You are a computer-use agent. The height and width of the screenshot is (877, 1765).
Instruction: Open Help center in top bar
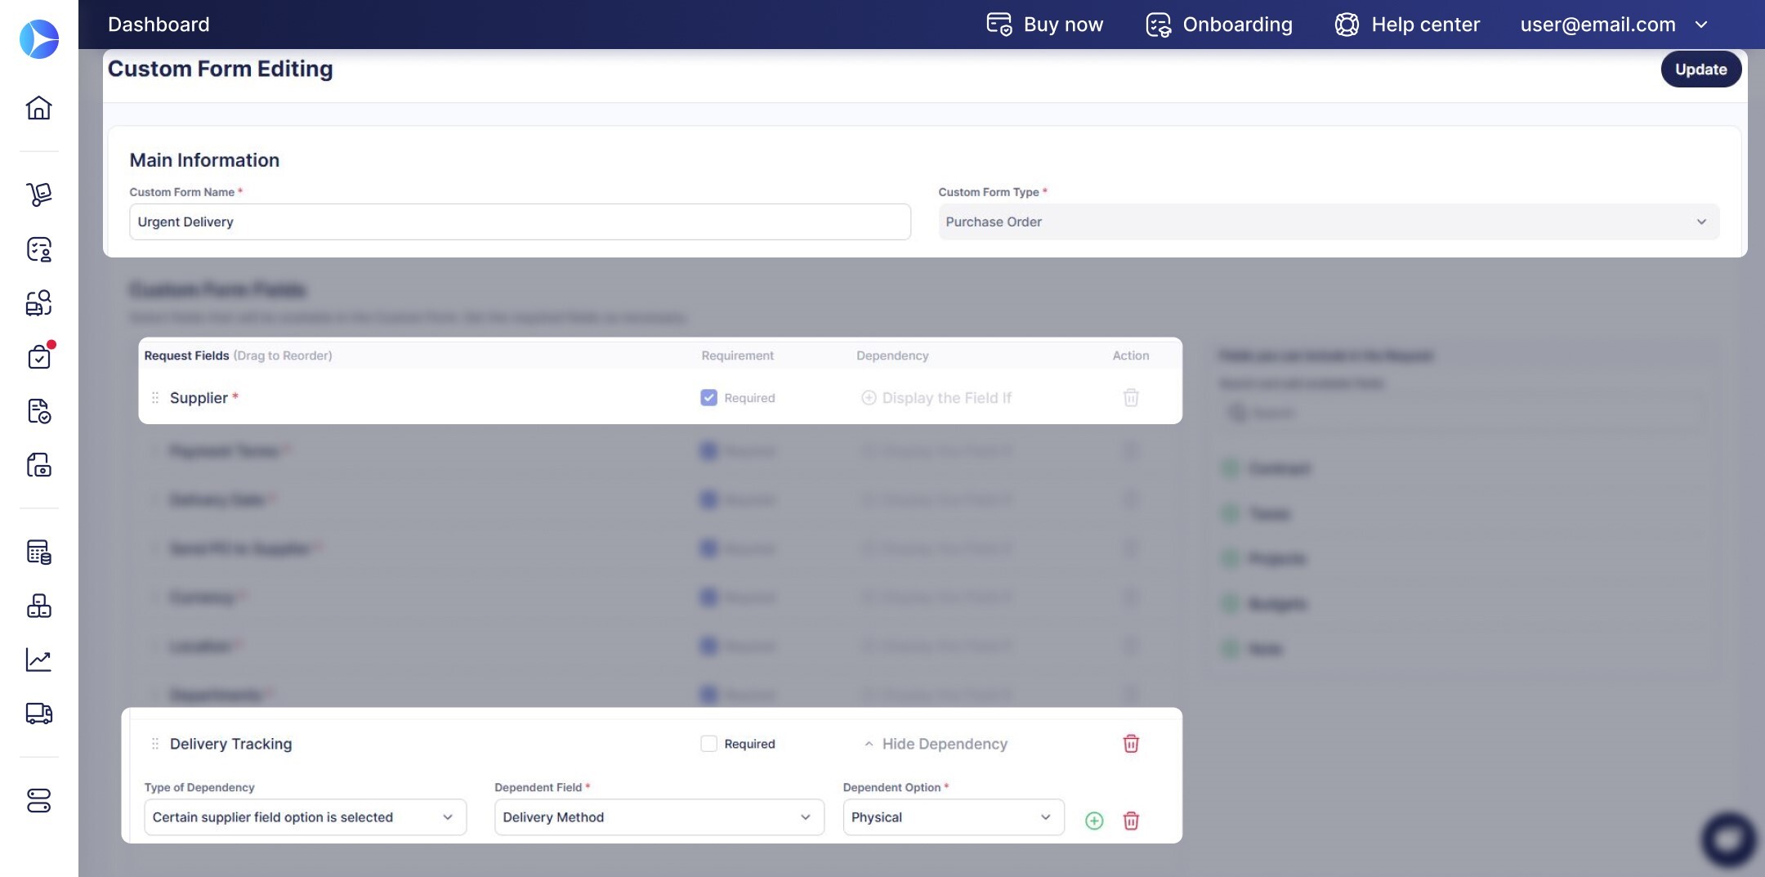[1407, 25]
